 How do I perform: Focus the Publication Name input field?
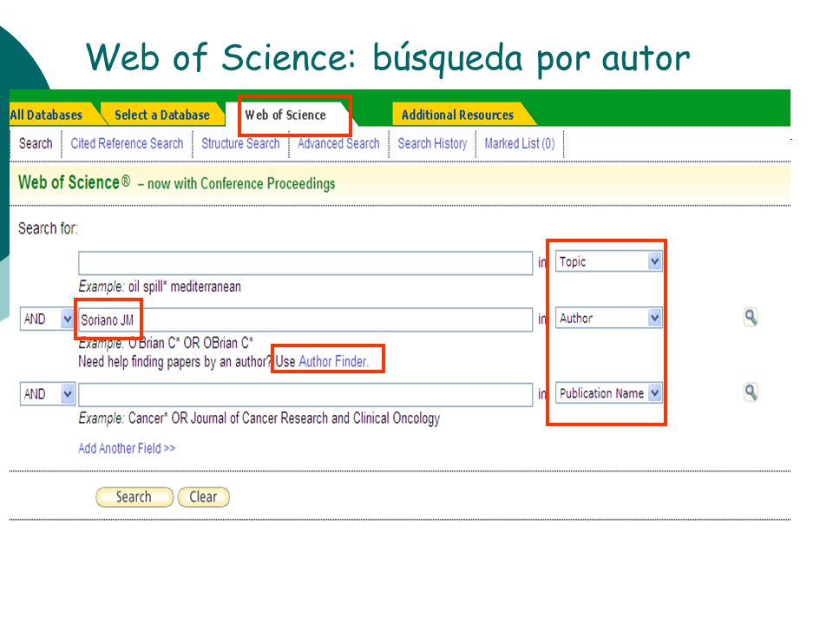pyautogui.click(x=305, y=395)
